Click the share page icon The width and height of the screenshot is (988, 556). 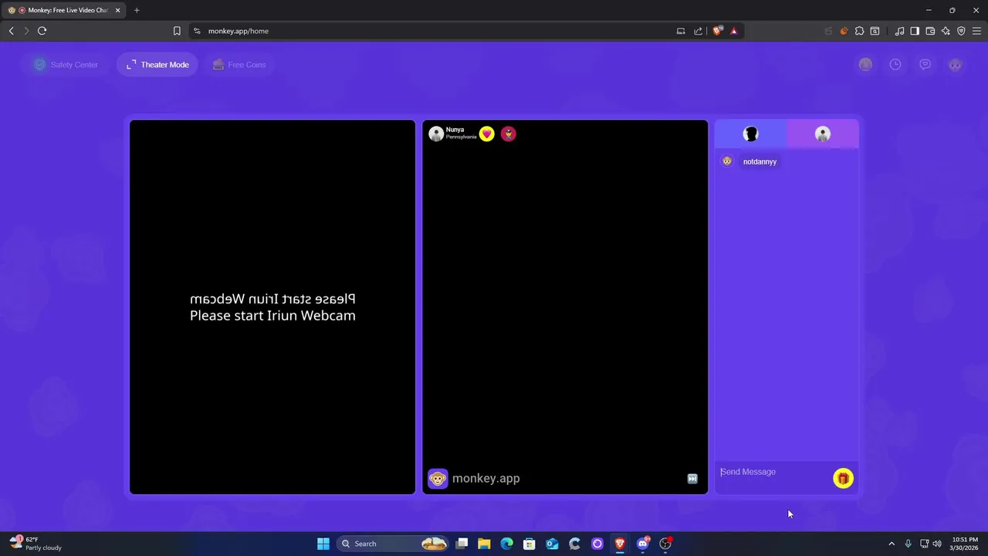pyautogui.click(x=699, y=31)
